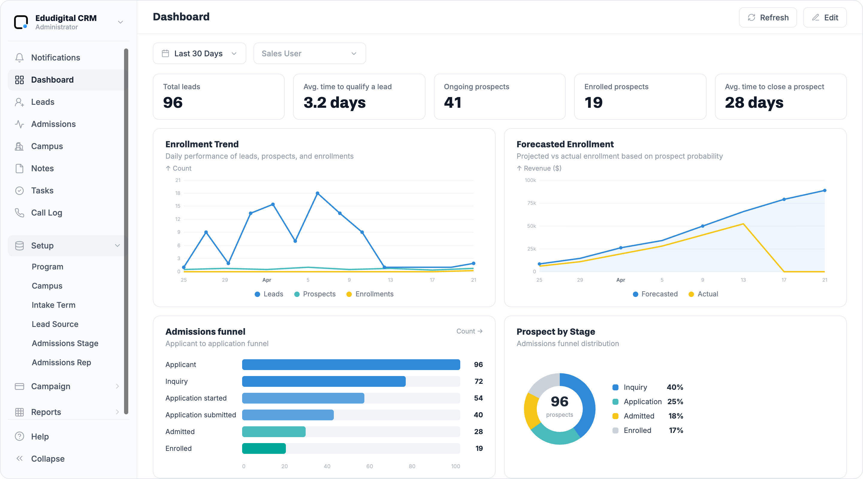Image resolution: width=863 pixels, height=479 pixels.
Task: Click the Admissions pulse icon
Action: pyautogui.click(x=19, y=124)
